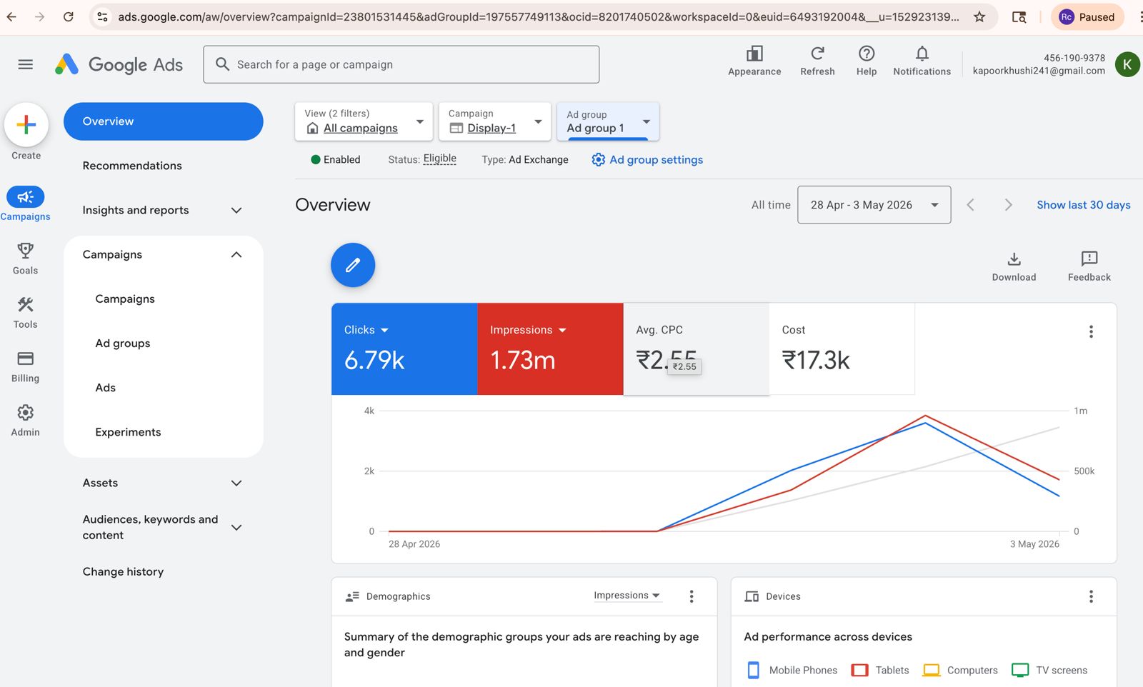Image resolution: width=1143 pixels, height=687 pixels.
Task: Open the Ad group 1 dropdown
Action: click(x=608, y=121)
